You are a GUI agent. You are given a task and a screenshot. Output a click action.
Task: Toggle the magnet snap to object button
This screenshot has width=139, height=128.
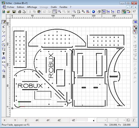pyautogui.click(x=135, y=28)
